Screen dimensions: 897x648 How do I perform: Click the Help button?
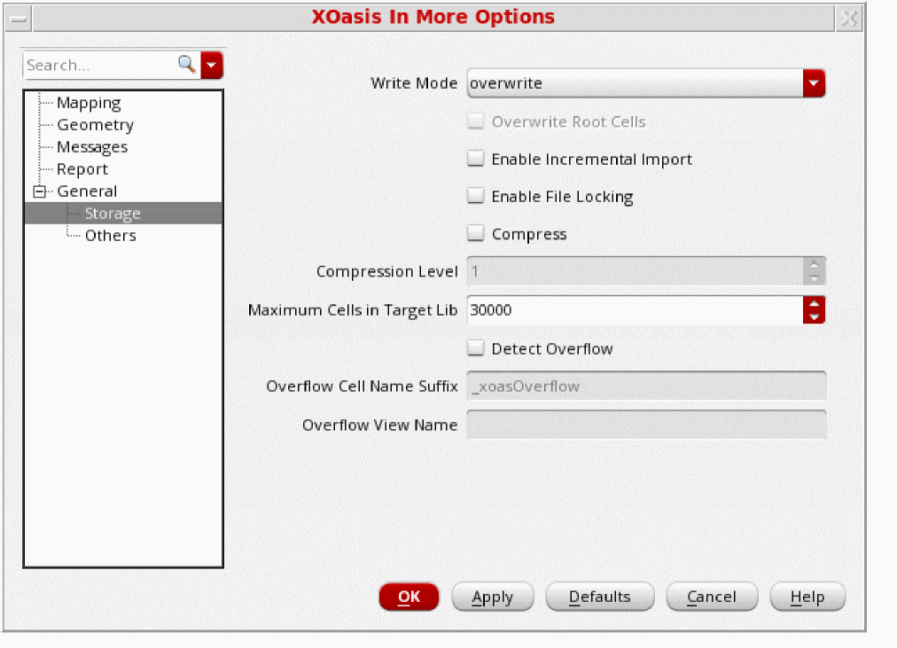coord(807,597)
